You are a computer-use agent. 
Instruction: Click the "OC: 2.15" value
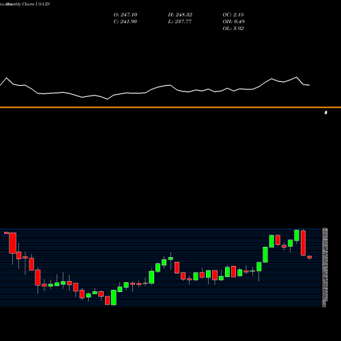[233, 15]
